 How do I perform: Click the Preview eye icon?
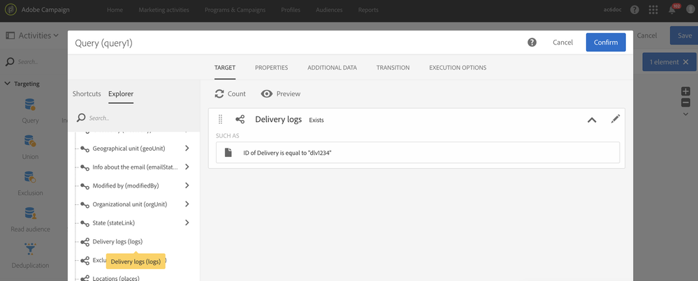point(267,93)
